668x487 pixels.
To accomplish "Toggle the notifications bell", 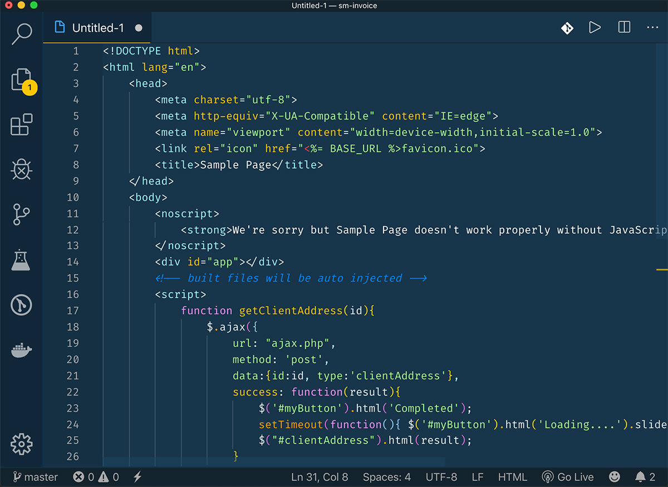I will pos(645,477).
